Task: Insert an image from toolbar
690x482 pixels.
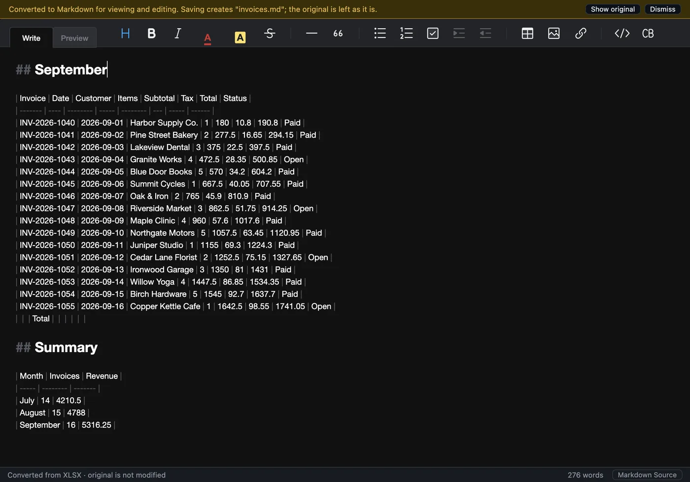Action: [554, 34]
